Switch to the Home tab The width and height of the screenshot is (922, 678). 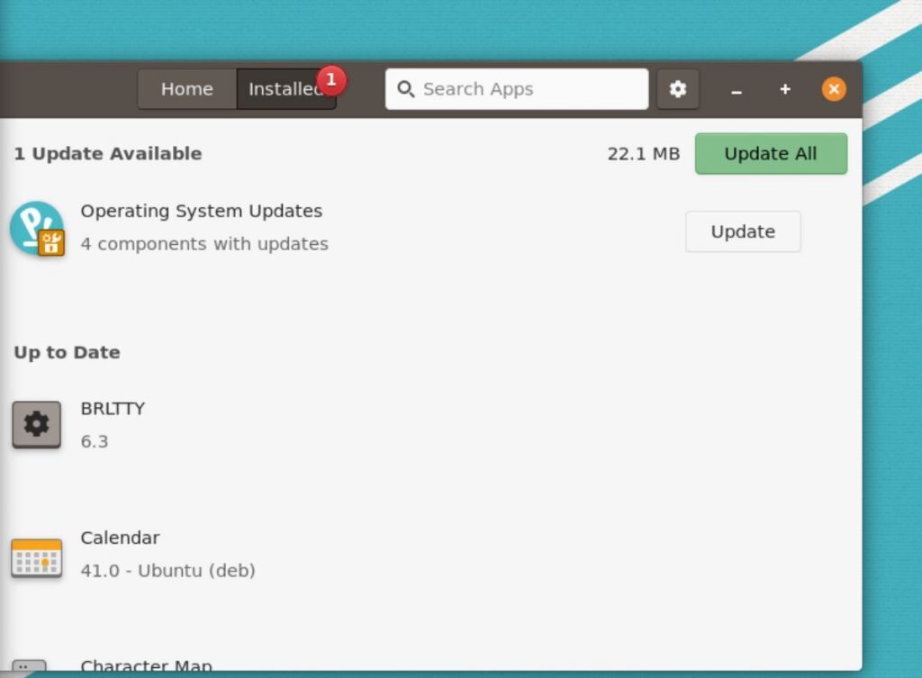click(x=186, y=88)
